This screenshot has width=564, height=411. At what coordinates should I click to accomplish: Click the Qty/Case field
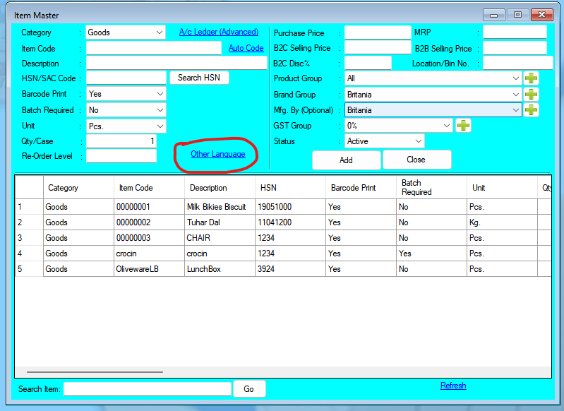121,141
